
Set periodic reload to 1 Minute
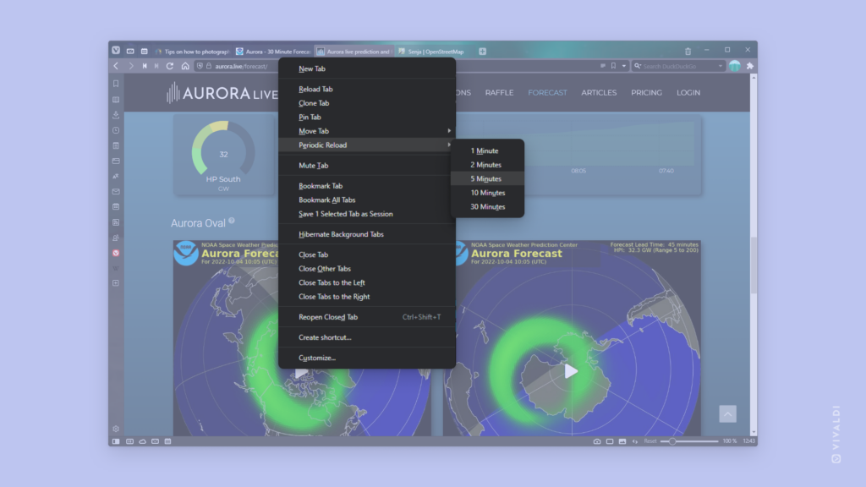pyautogui.click(x=488, y=150)
